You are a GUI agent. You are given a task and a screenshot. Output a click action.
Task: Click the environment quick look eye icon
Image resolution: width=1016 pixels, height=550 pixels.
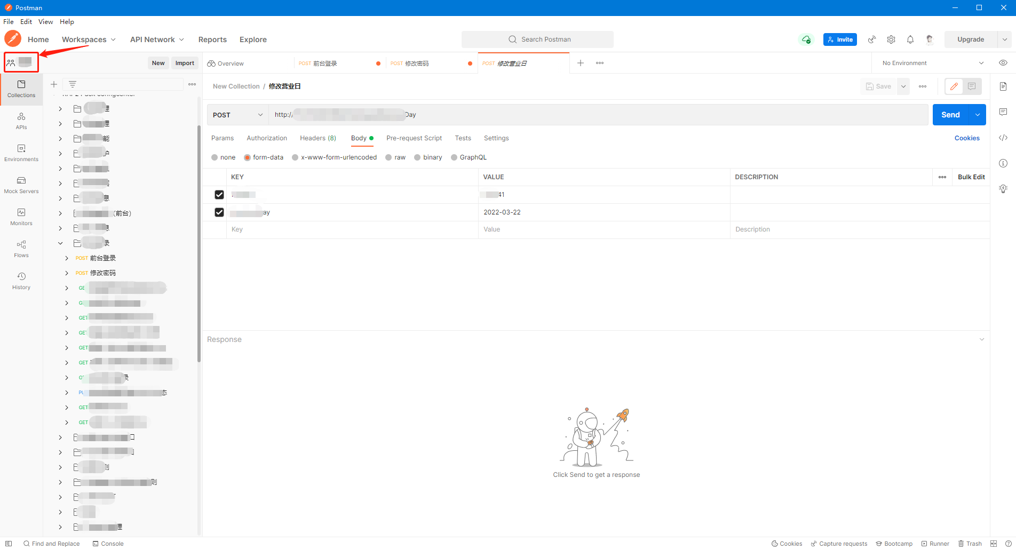pyautogui.click(x=1003, y=63)
